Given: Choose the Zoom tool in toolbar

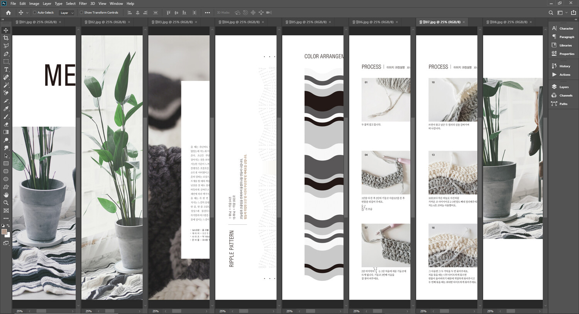Looking at the screenshot, I should tap(6, 203).
